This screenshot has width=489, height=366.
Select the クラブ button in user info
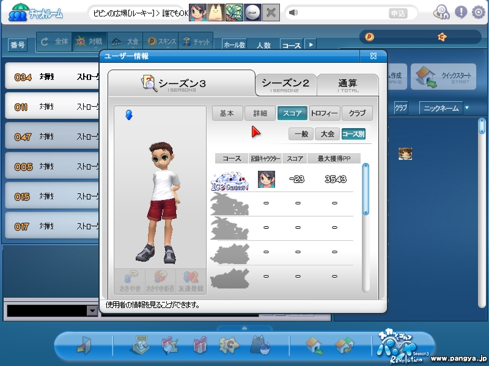click(x=357, y=113)
